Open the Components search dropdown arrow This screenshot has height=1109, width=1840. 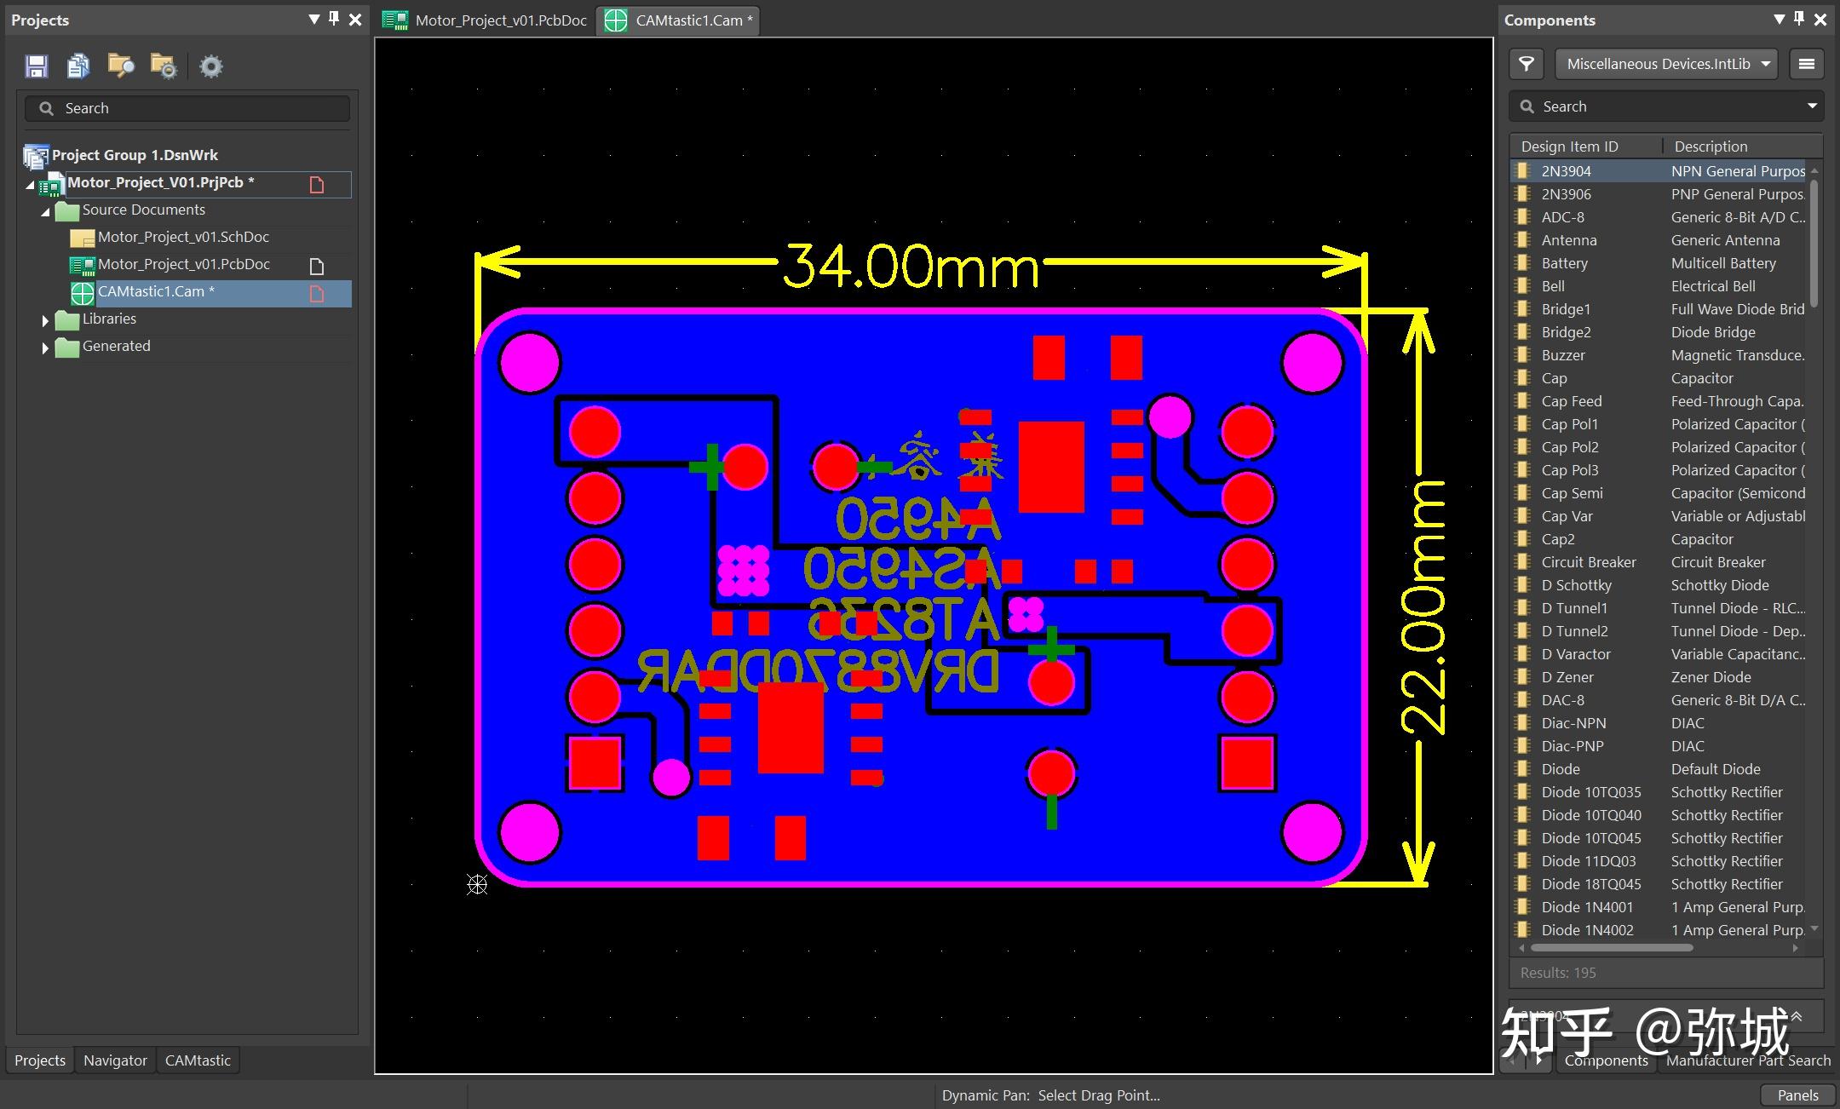pyautogui.click(x=1812, y=106)
